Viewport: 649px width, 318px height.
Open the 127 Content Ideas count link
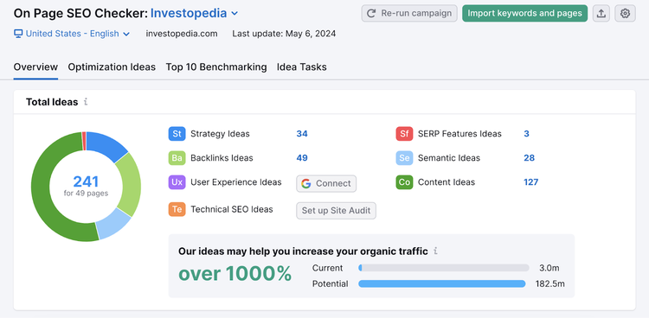point(530,182)
